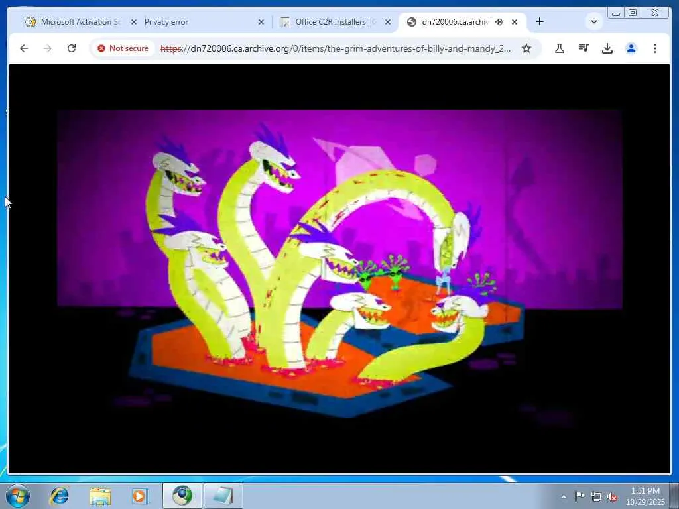Open the notepad app taskbar button

(223, 496)
